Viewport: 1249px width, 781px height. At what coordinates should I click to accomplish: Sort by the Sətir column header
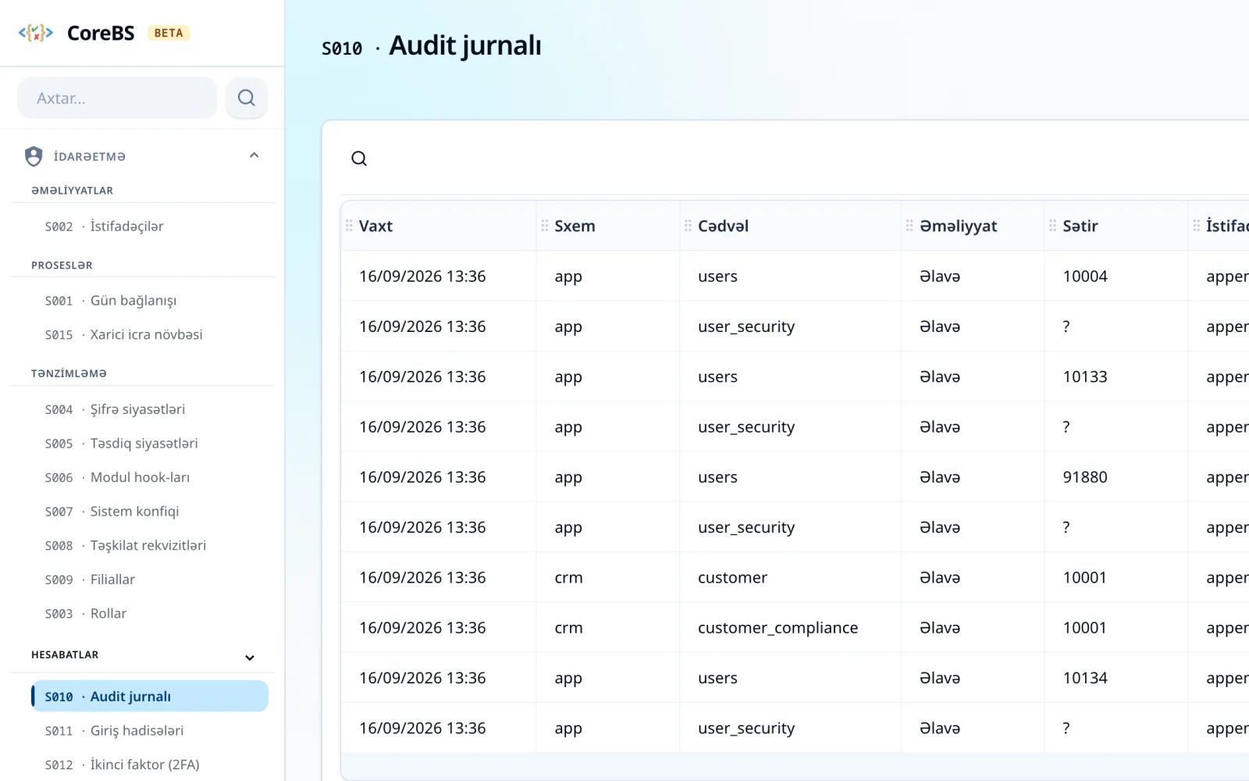tap(1080, 226)
